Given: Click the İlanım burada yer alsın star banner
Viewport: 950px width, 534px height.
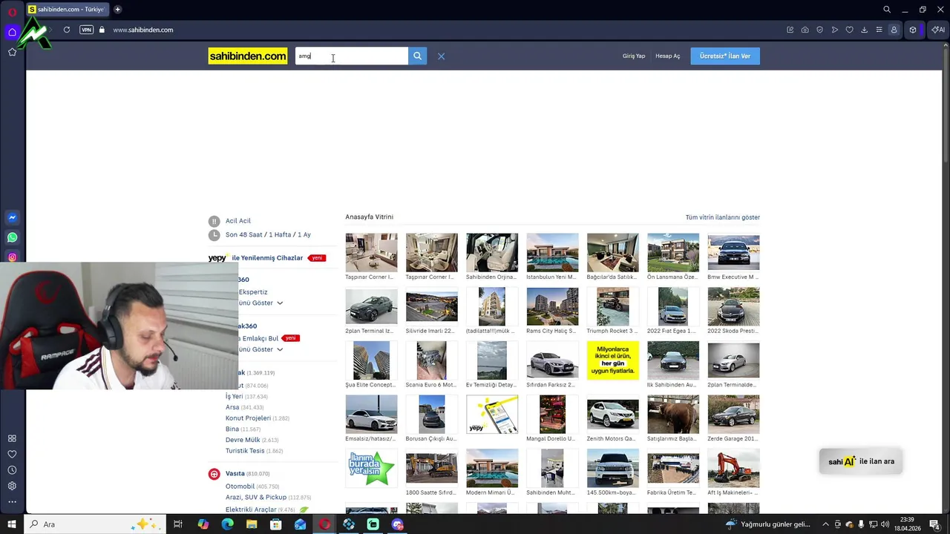Looking at the screenshot, I should click(371, 468).
